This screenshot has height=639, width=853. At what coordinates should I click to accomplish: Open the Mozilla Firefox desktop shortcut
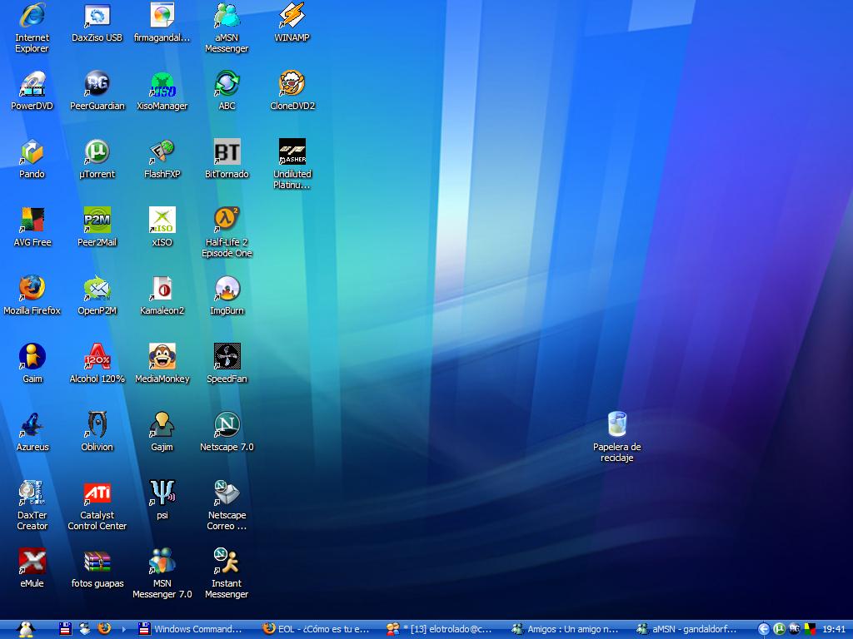click(32, 289)
